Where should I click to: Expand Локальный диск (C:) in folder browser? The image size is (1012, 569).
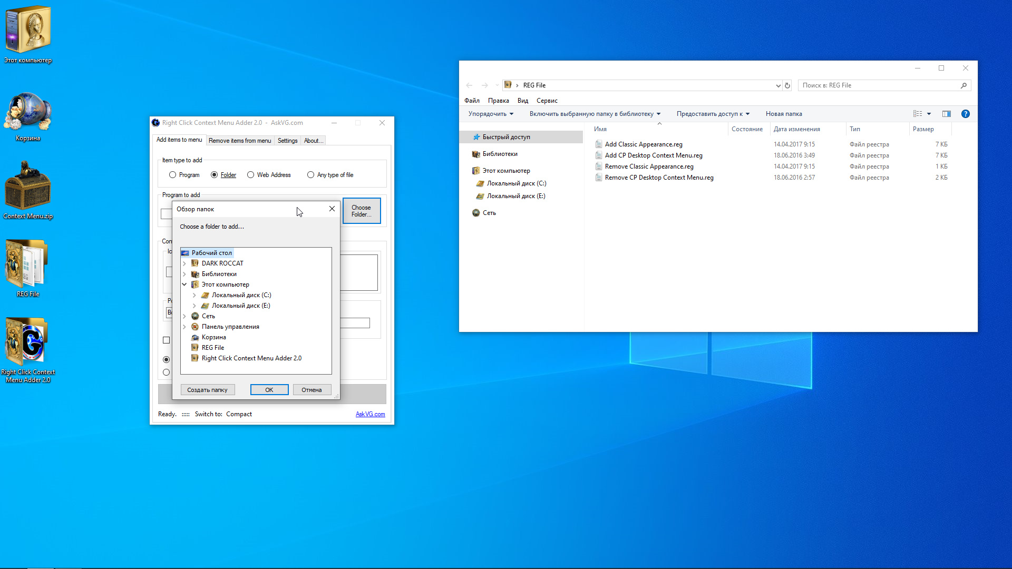pyautogui.click(x=194, y=295)
